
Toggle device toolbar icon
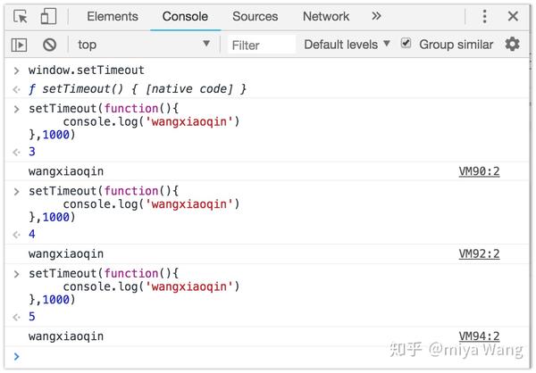pyautogui.click(x=48, y=16)
